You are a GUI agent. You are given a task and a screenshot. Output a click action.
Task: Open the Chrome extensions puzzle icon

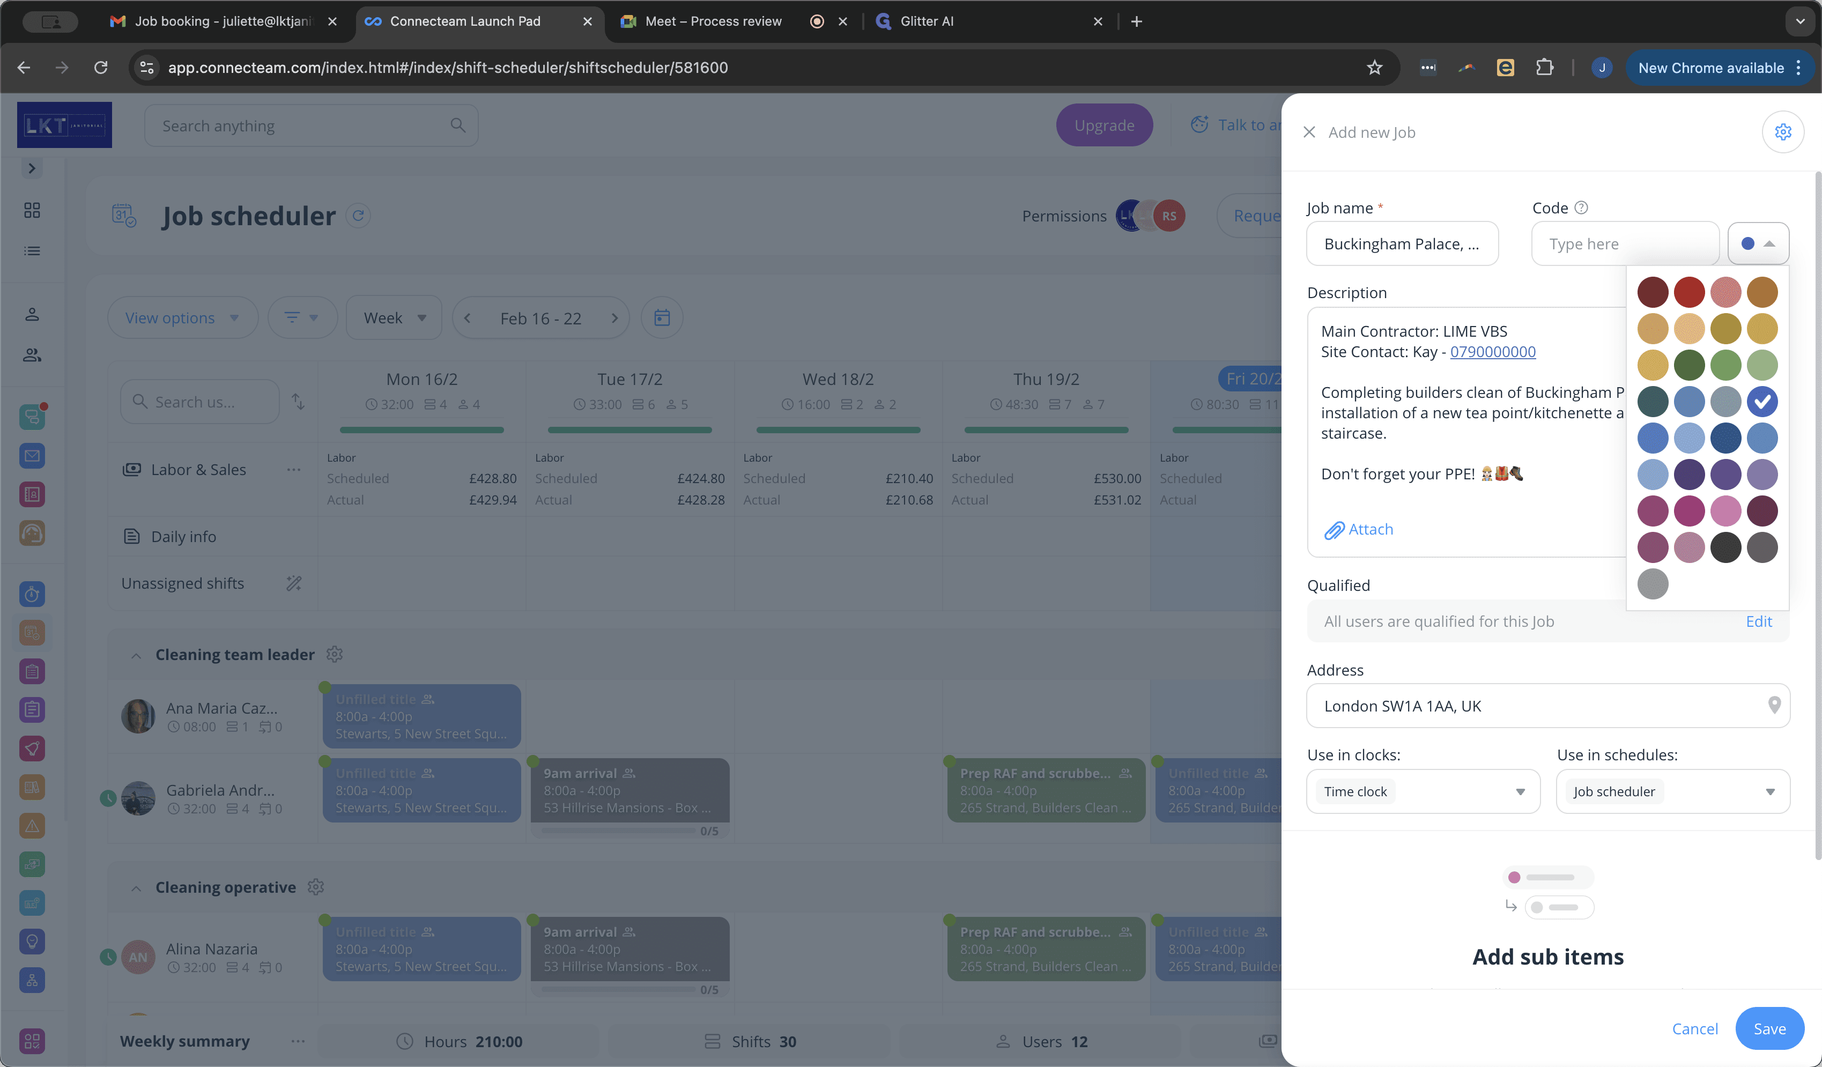(x=1544, y=68)
